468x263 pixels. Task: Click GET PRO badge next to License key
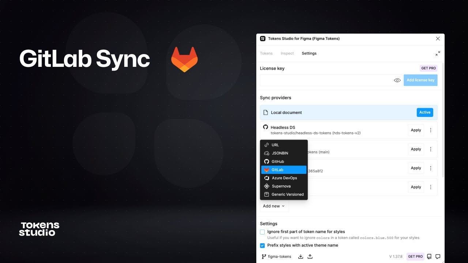(429, 68)
